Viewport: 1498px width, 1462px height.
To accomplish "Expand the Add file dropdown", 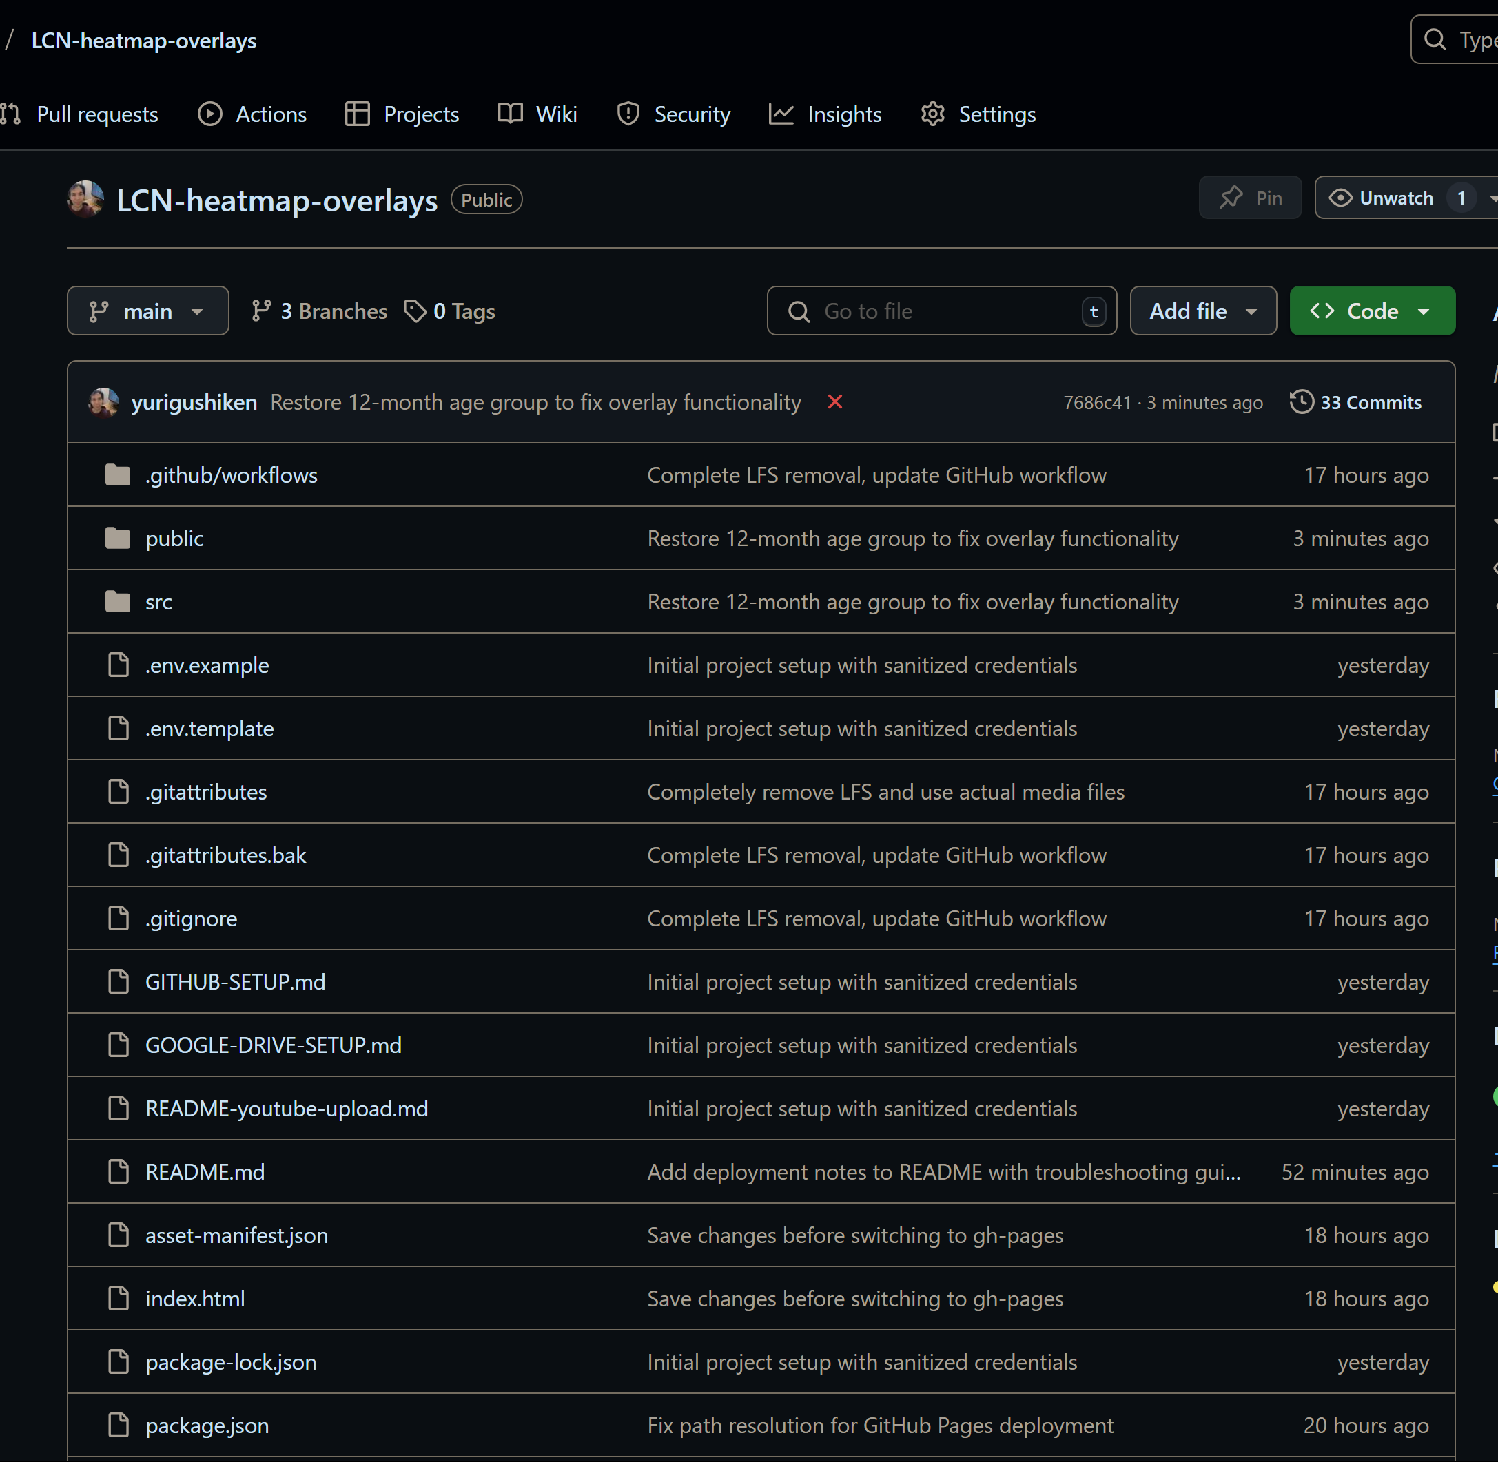I will (1203, 311).
